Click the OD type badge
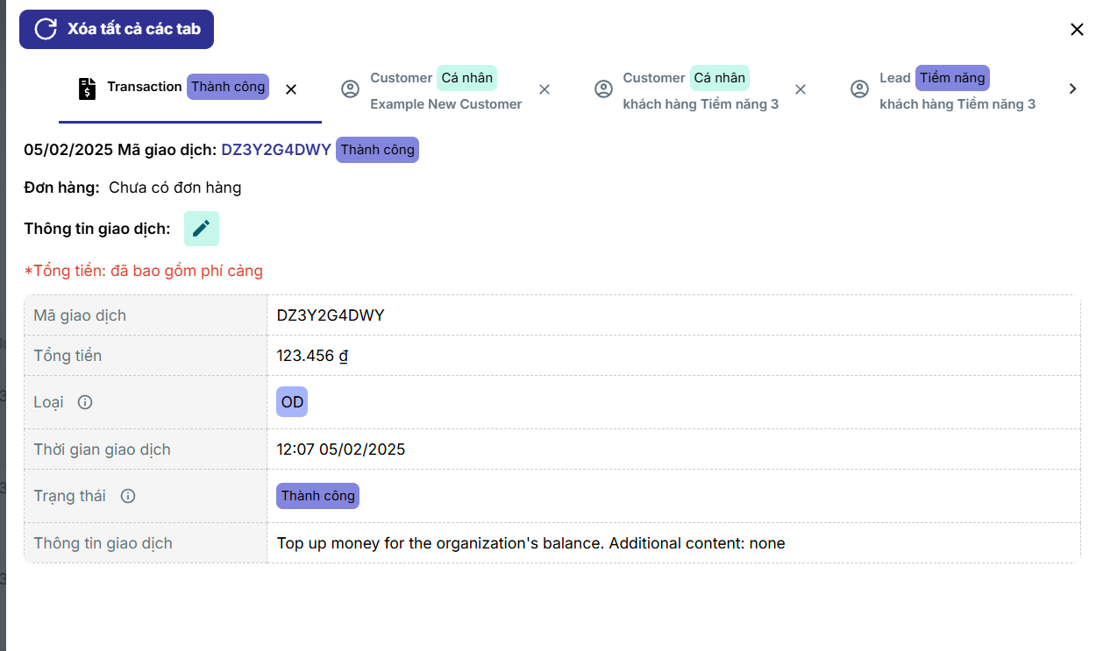Screen dimensions: 1096x651 [292, 402]
